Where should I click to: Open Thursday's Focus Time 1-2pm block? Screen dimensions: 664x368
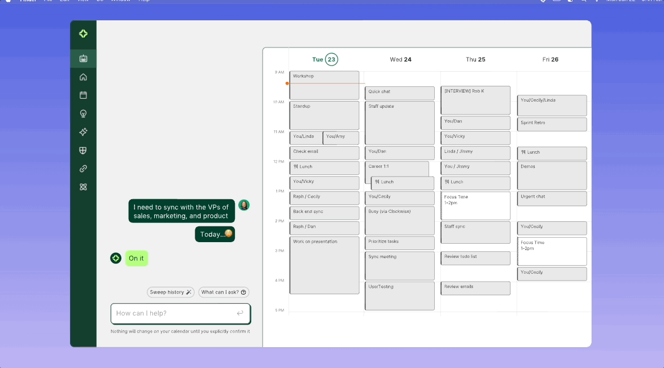tap(475, 206)
